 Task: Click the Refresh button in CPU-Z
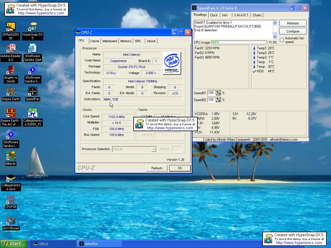point(157,168)
